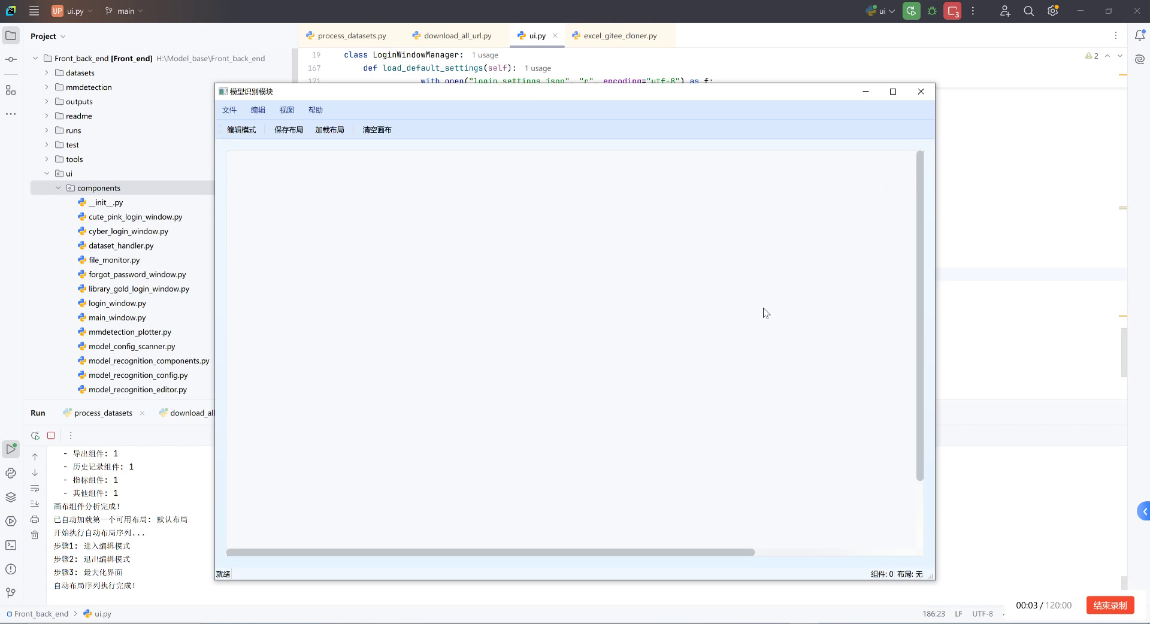The width and height of the screenshot is (1150, 624).
Task: Rerun process in Run tool window
Action: click(x=35, y=435)
